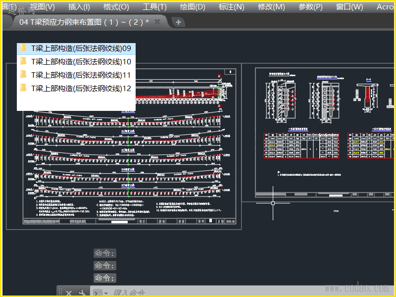Open the 窗口(W) menu
Viewport: 396px width, 297px height.
pos(349,7)
